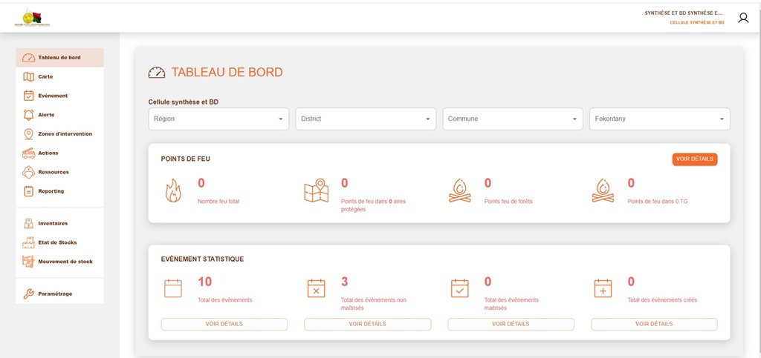Expand the Région dropdown
The width and height of the screenshot is (761, 358).
[x=218, y=119]
